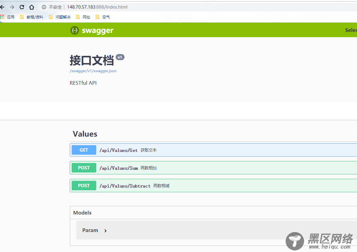Click the GET method badge

click(84, 150)
